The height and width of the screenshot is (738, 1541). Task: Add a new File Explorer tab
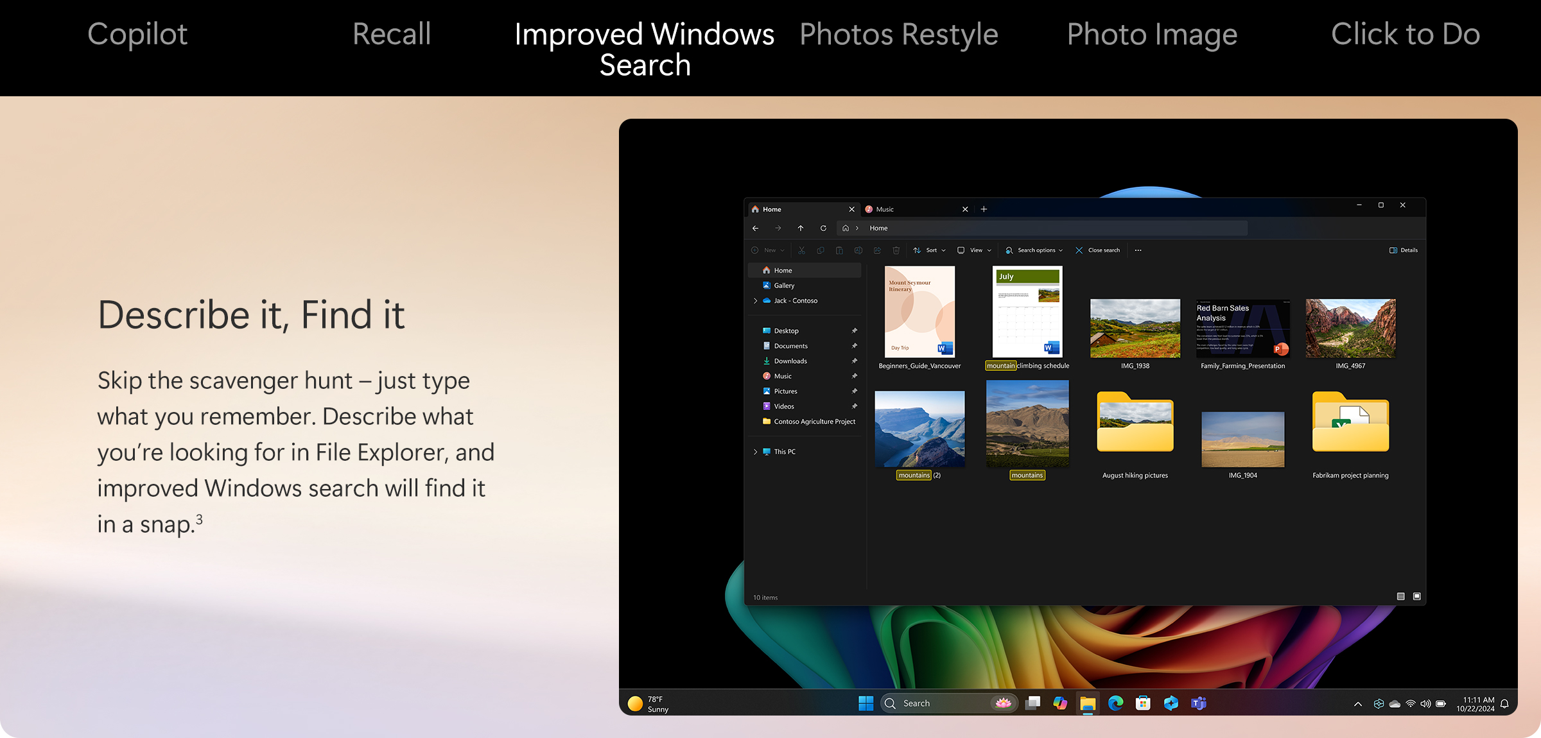[x=984, y=209]
